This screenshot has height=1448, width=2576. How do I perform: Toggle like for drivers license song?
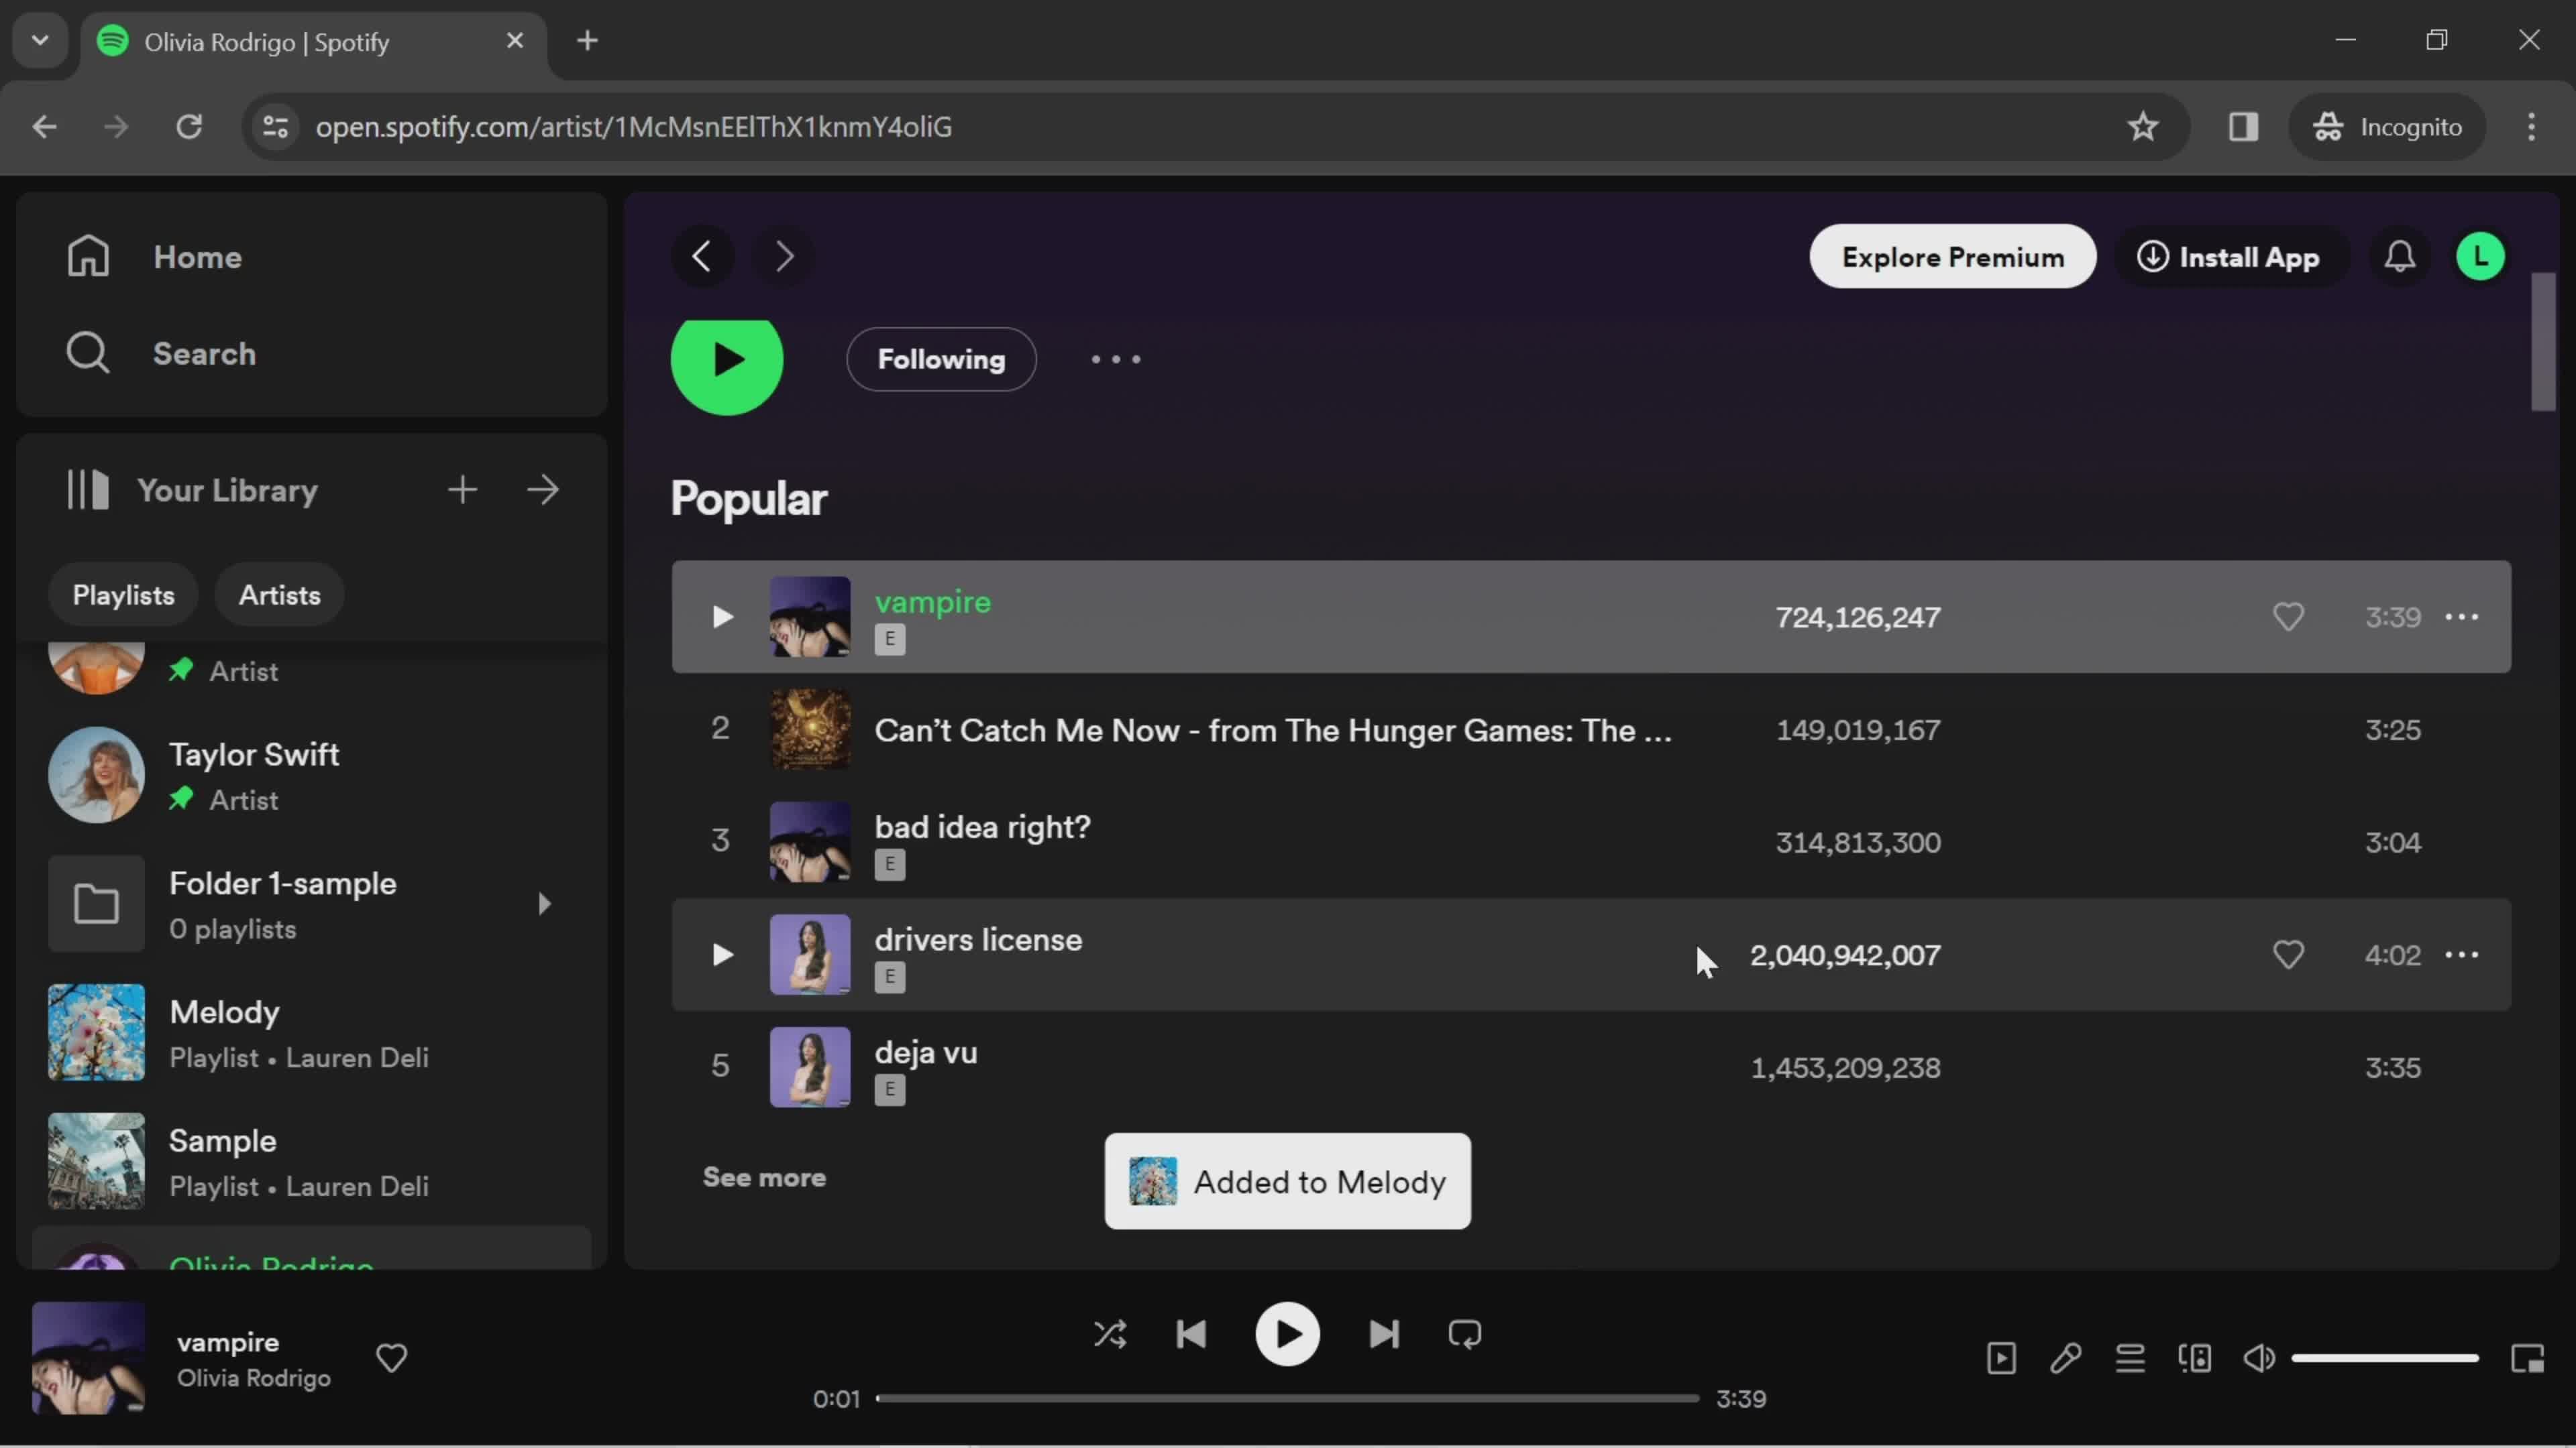pyautogui.click(x=2288, y=953)
